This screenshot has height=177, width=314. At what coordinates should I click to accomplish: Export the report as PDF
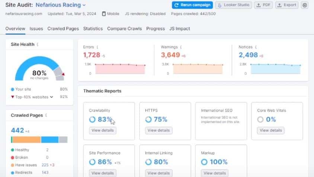click(x=263, y=5)
